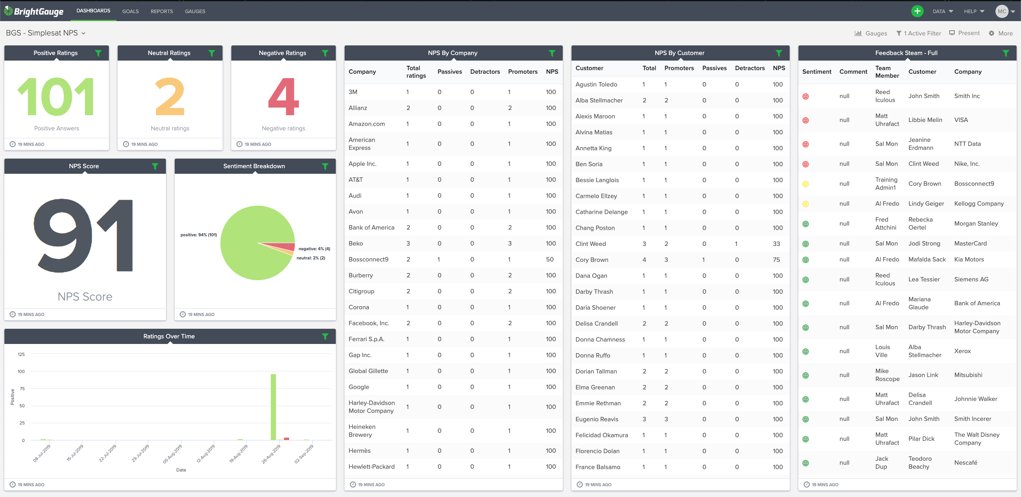The width and height of the screenshot is (1021, 497).
Task: Click yellow neutral face for Cory Brown row
Action: 806,184
